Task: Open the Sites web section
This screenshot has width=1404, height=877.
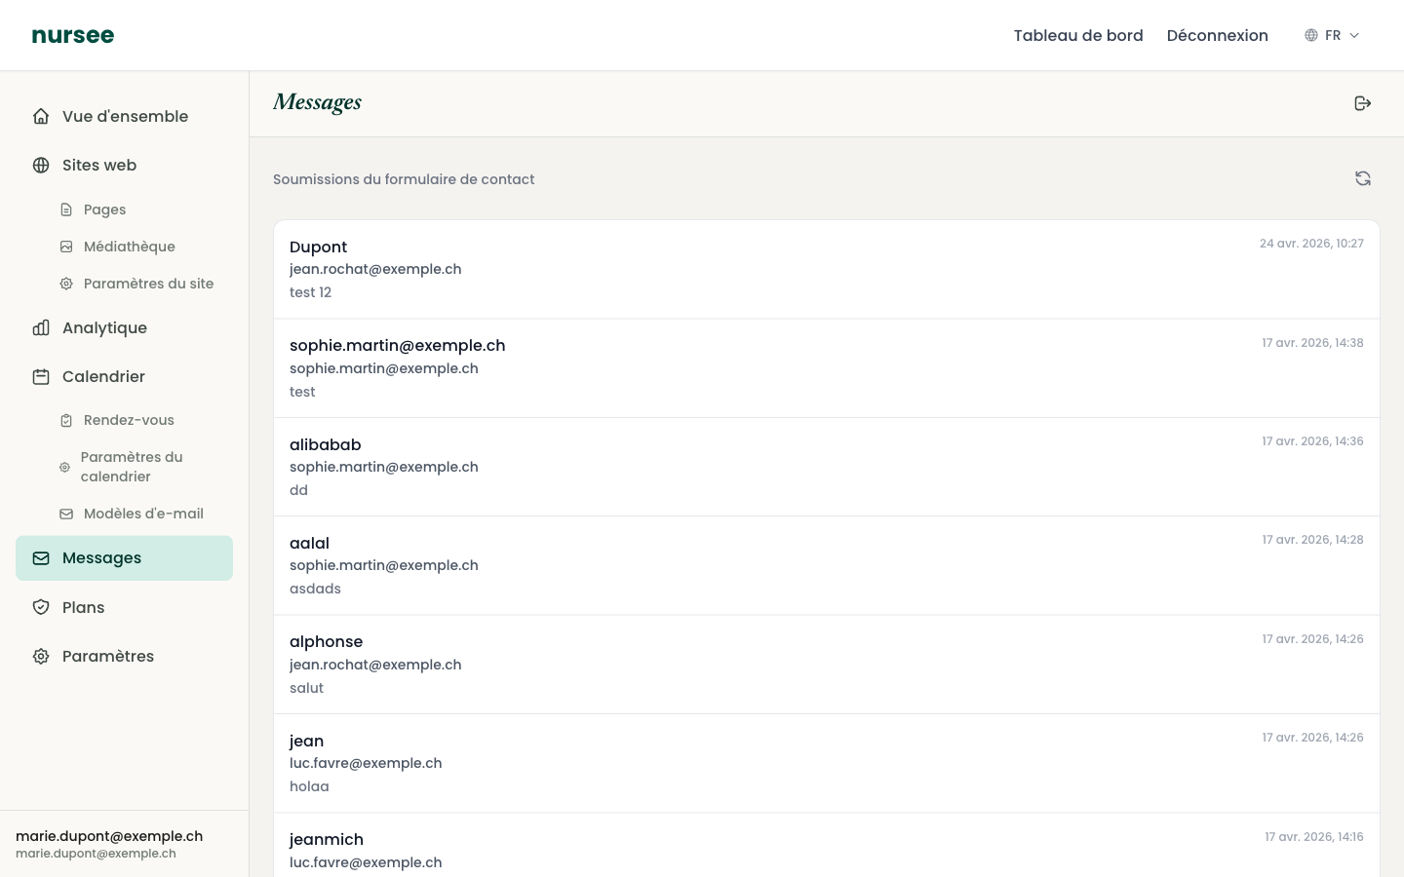Action: (125, 165)
